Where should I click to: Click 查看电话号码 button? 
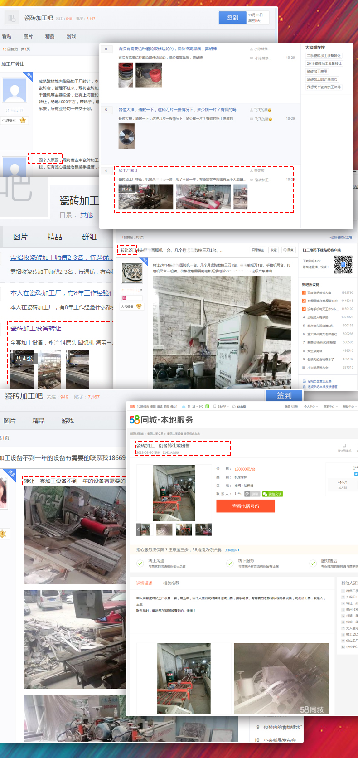(x=246, y=506)
